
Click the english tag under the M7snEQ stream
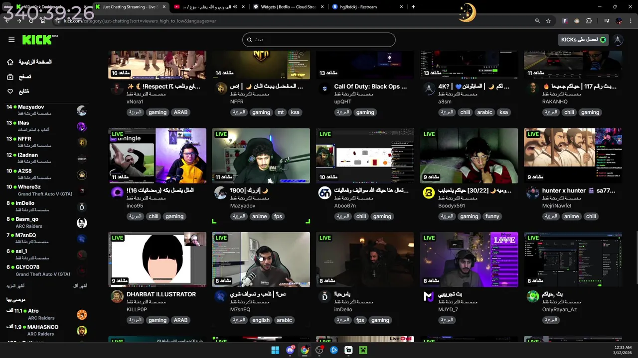tap(261, 320)
